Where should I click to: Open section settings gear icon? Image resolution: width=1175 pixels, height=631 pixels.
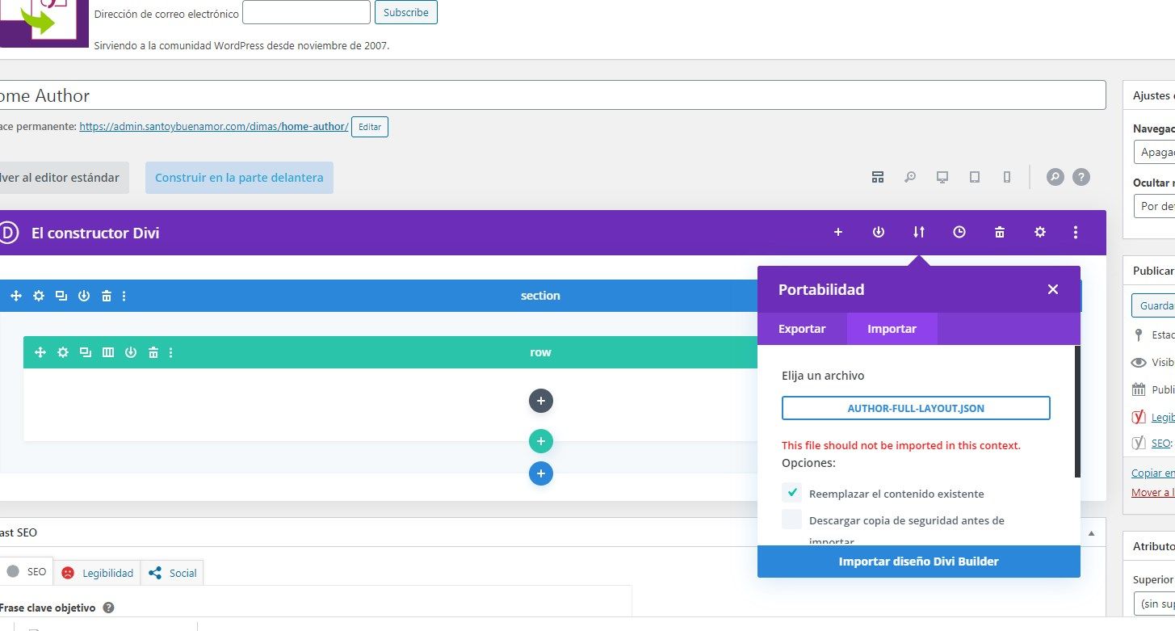point(38,296)
